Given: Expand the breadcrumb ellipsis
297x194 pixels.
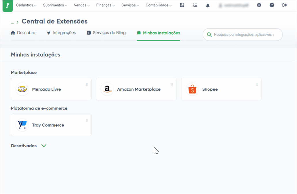Looking at the screenshot, I should point(12,22).
